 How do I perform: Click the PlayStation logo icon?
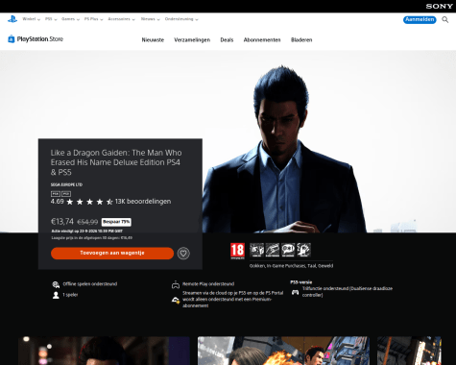[x=12, y=19]
